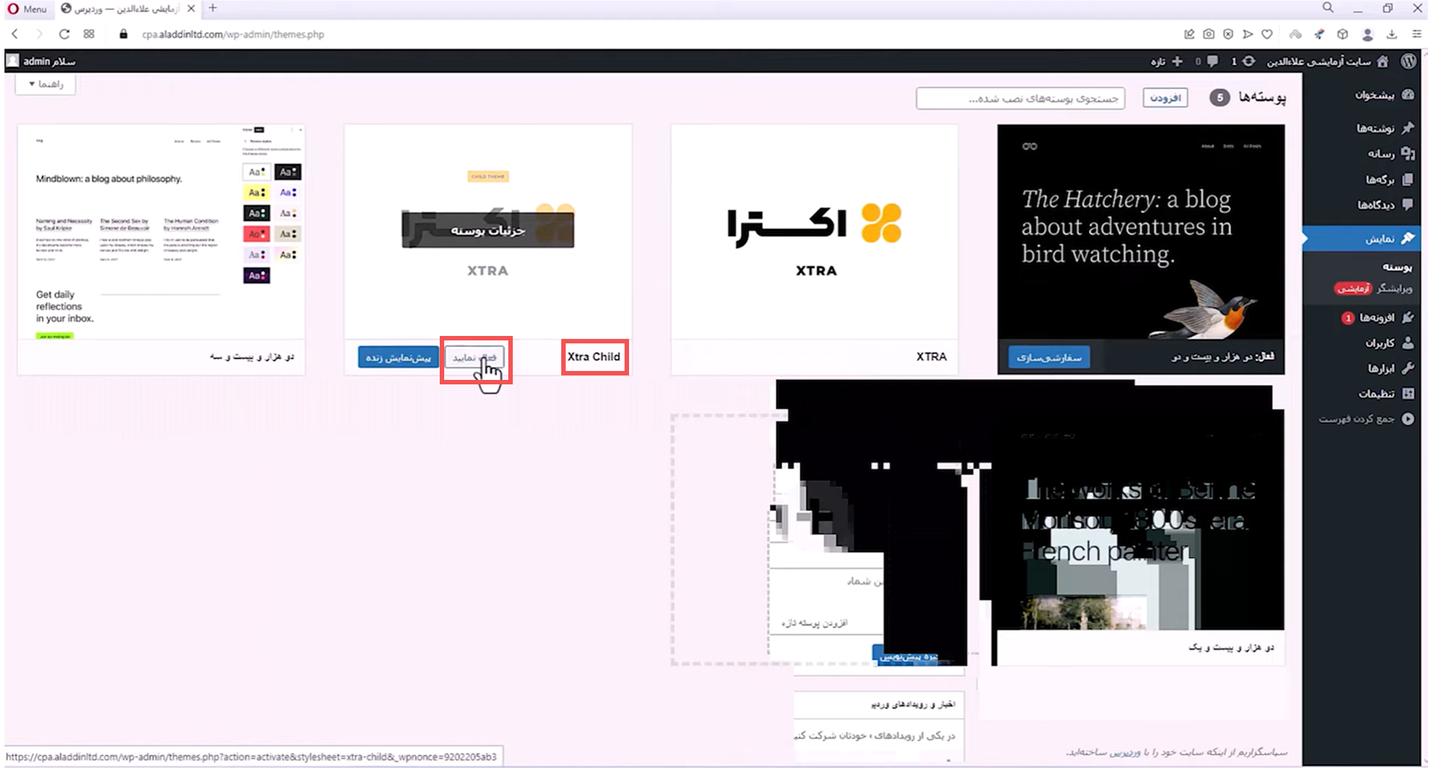Open the XTRA theme thumbnail
This screenshot has height=768, width=1431.
click(815, 232)
